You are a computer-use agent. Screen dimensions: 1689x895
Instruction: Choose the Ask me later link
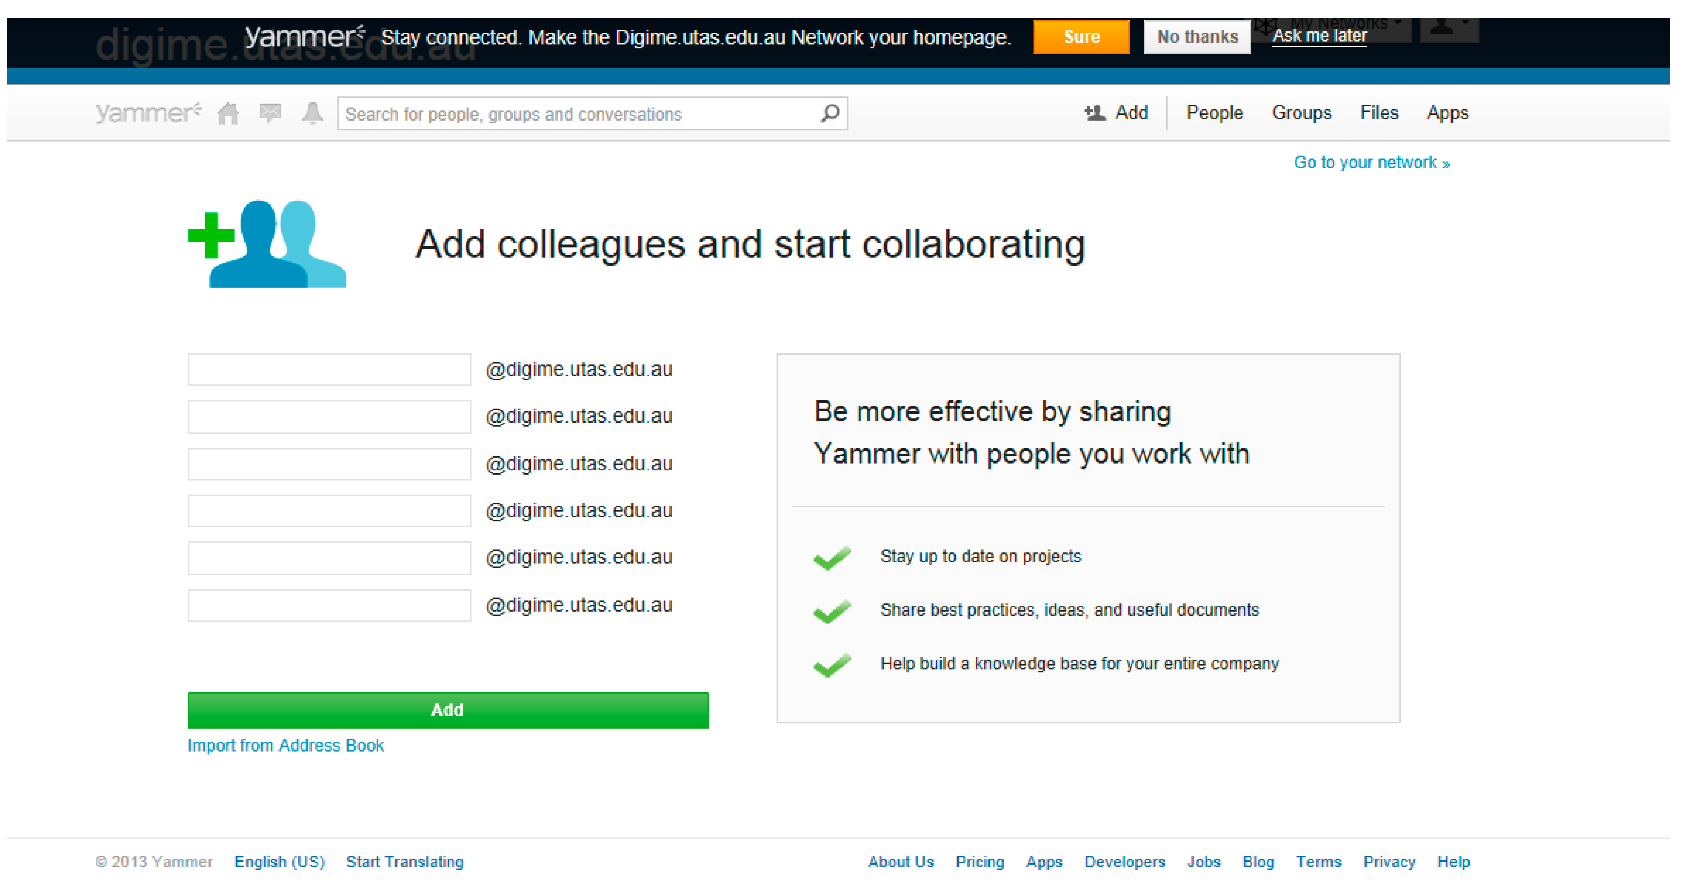point(1319,36)
